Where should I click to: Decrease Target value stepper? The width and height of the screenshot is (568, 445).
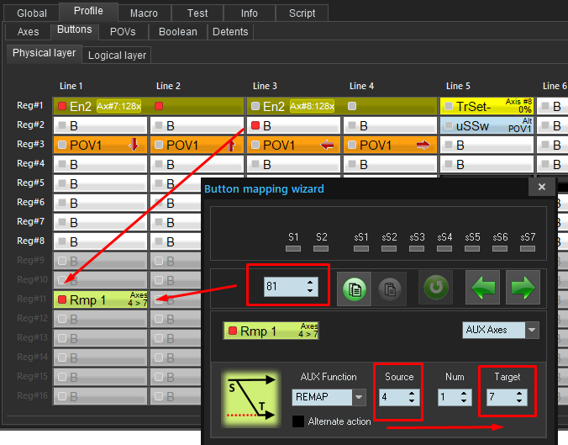click(x=519, y=400)
